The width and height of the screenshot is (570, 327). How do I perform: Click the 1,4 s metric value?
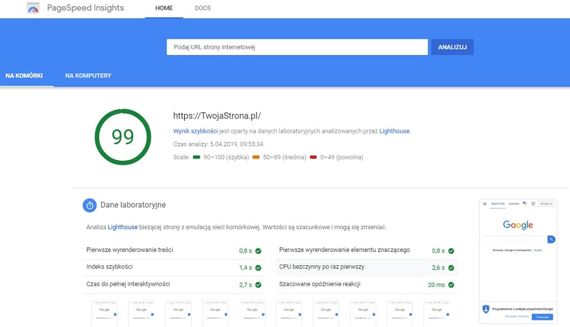245,268
